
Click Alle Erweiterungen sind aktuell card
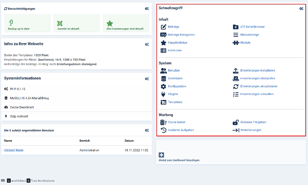pos(126,23)
